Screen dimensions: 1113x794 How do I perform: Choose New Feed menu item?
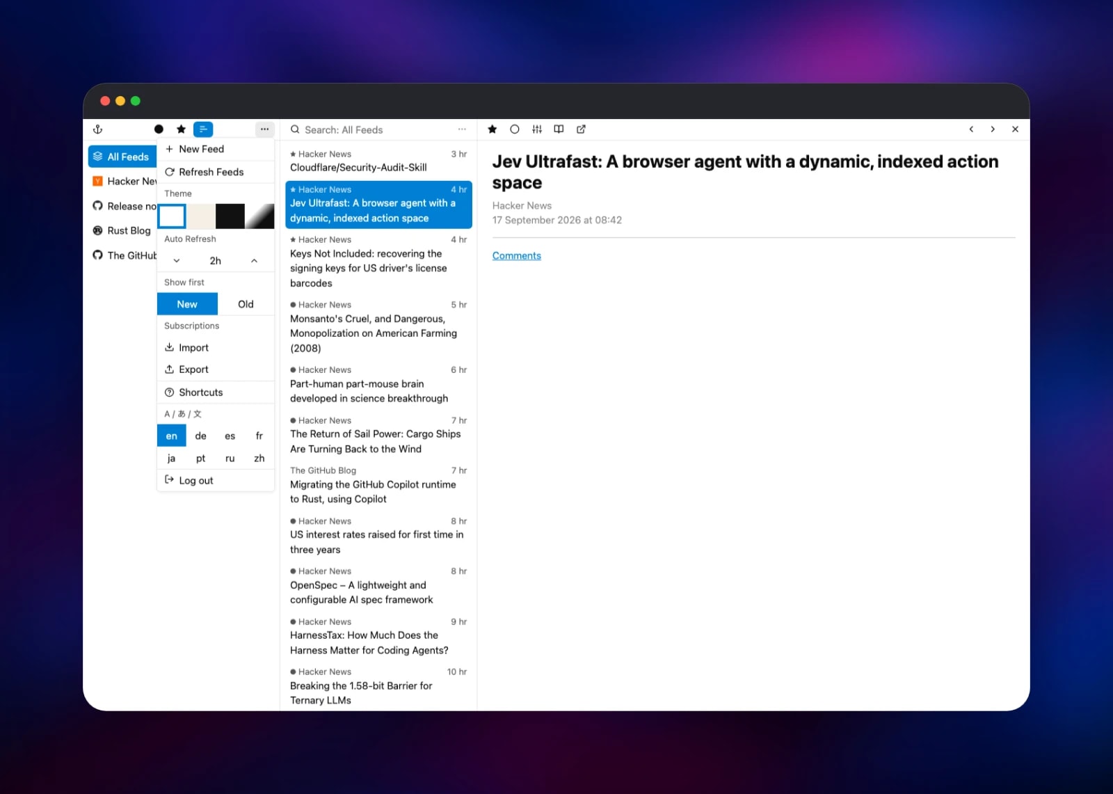216,149
